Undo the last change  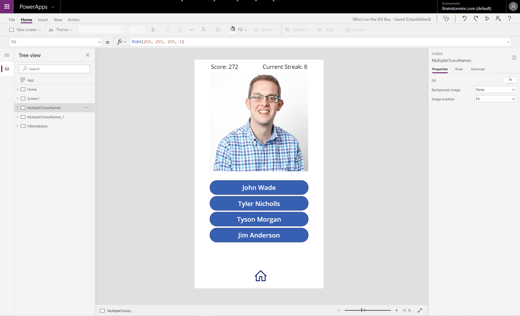(464, 18)
